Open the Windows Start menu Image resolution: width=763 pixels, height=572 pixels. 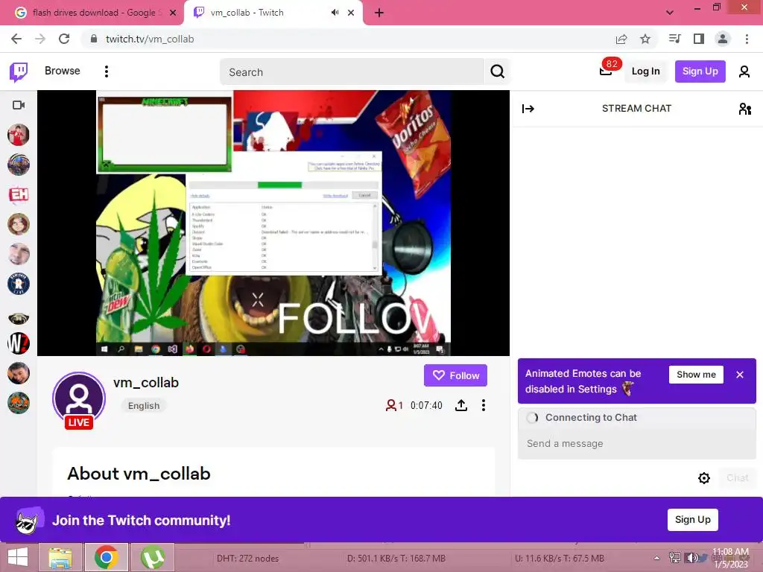click(x=18, y=557)
